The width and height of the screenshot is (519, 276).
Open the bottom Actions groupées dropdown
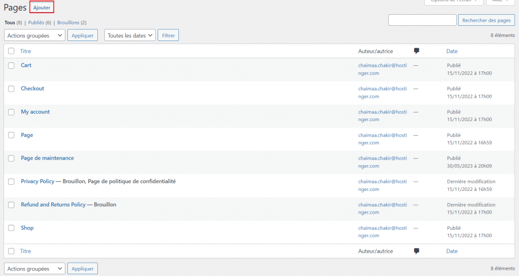pyautogui.click(x=34, y=269)
